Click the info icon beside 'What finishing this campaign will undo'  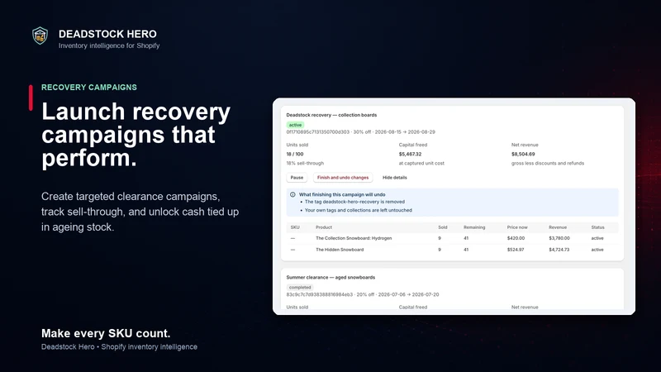[292, 194]
